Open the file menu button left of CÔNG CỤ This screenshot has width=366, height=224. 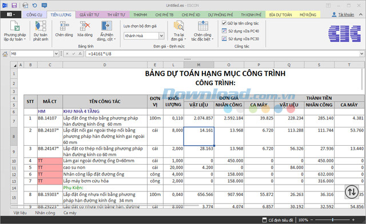(x=11, y=14)
